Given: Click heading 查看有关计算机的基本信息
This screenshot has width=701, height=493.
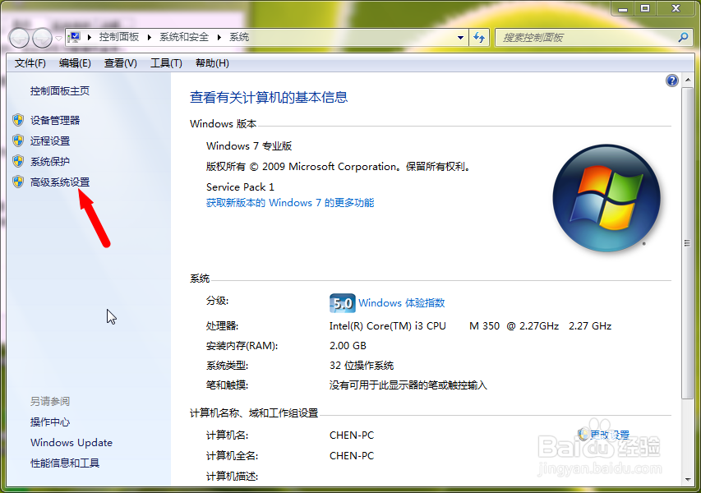Looking at the screenshot, I should (269, 98).
